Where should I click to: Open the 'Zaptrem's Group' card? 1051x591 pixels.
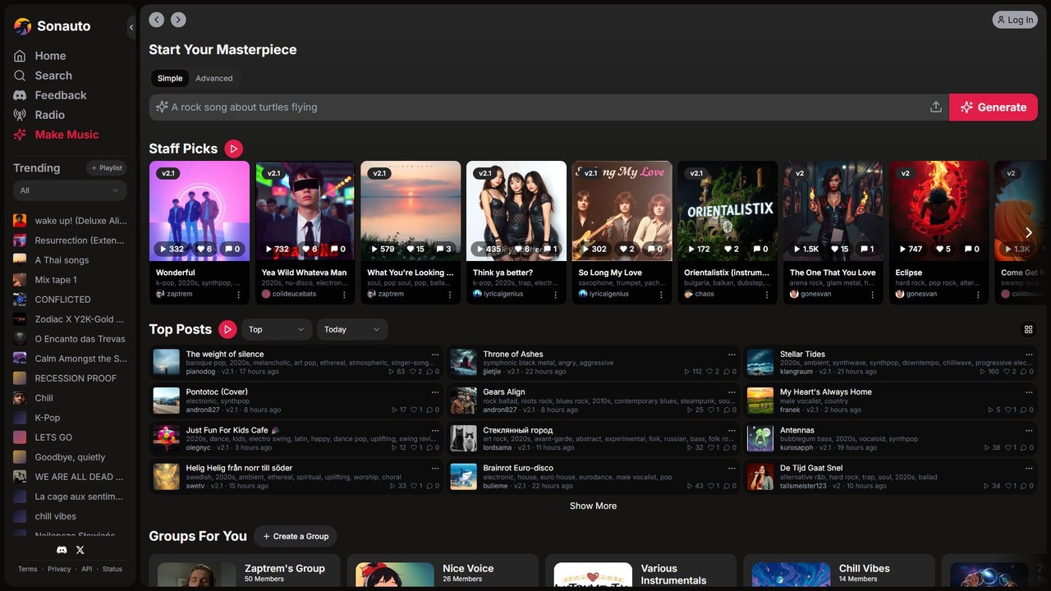click(245, 572)
